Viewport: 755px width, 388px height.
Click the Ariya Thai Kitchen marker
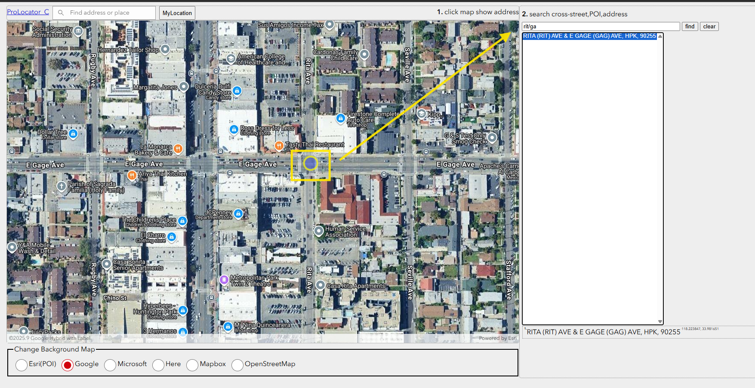tap(132, 175)
